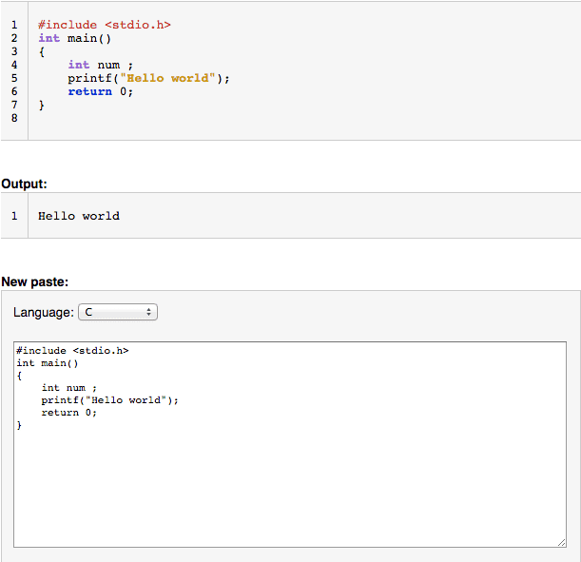Open the Language dropdown showing C

point(118,312)
